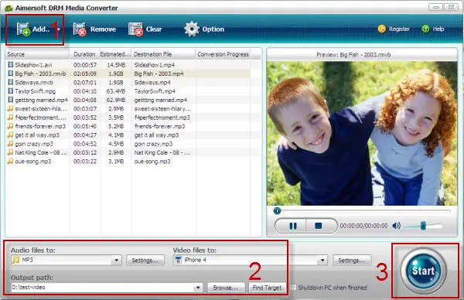The height and width of the screenshot is (300, 464).
Task: Click destination file Sideways.mp4
Action: coord(152,83)
